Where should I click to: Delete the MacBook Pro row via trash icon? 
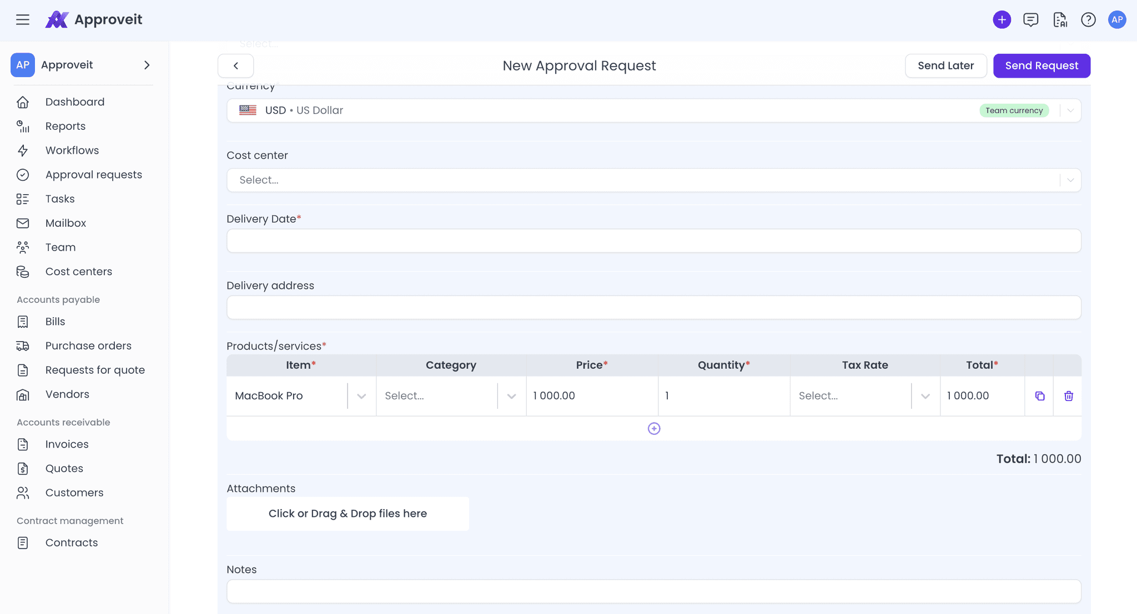pos(1068,396)
